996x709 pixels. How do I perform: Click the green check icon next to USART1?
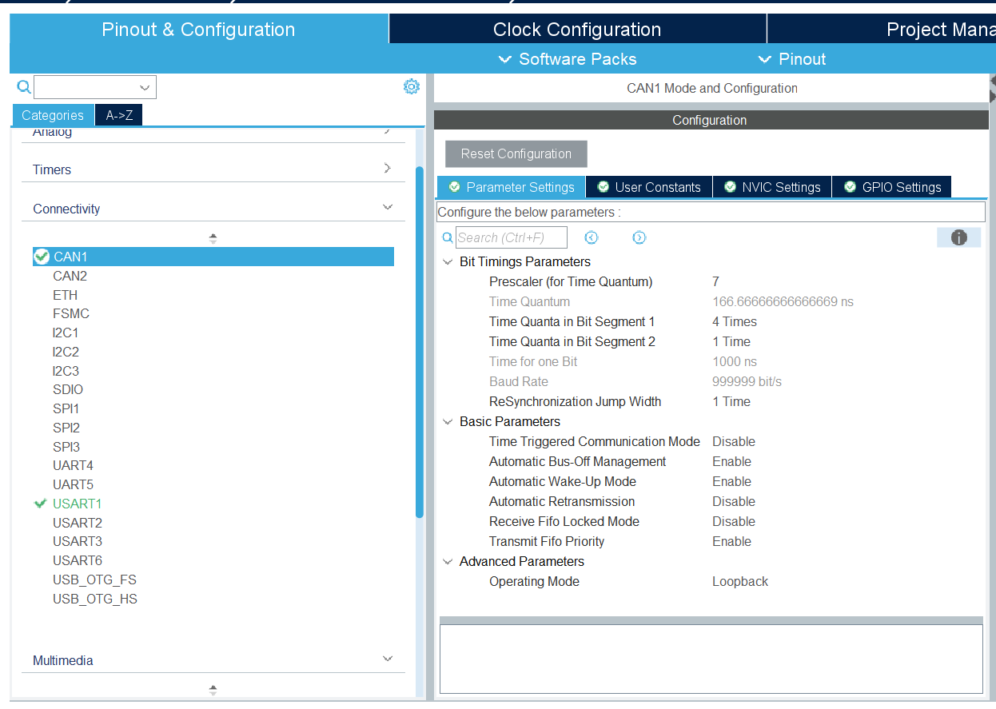pos(41,504)
